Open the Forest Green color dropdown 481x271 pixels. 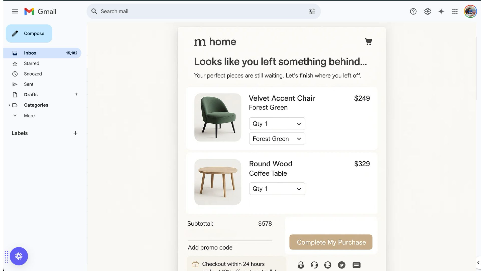point(277,139)
